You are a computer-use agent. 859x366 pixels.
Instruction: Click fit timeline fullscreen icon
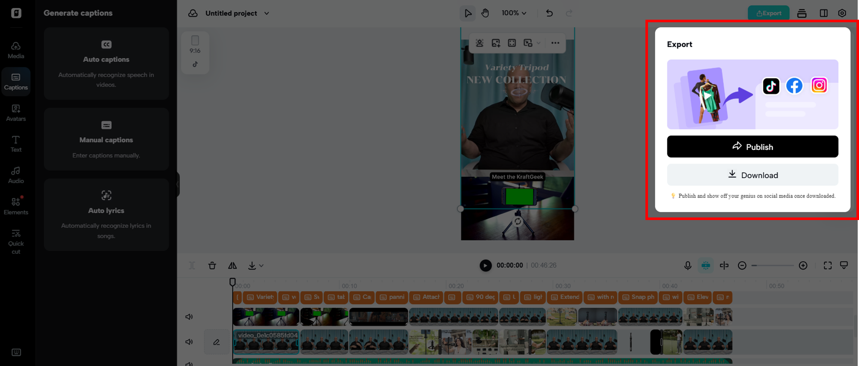click(827, 265)
